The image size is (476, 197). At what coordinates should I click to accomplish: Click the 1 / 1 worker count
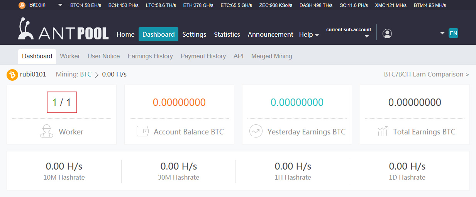tap(62, 102)
